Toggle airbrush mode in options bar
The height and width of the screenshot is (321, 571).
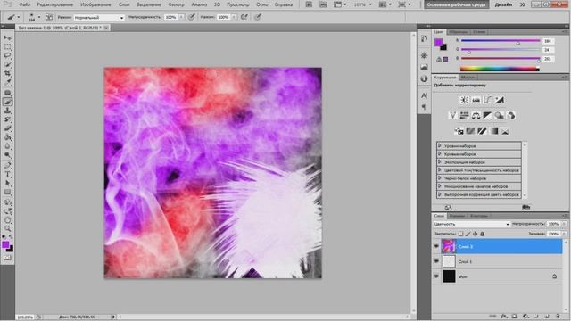point(244,17)
